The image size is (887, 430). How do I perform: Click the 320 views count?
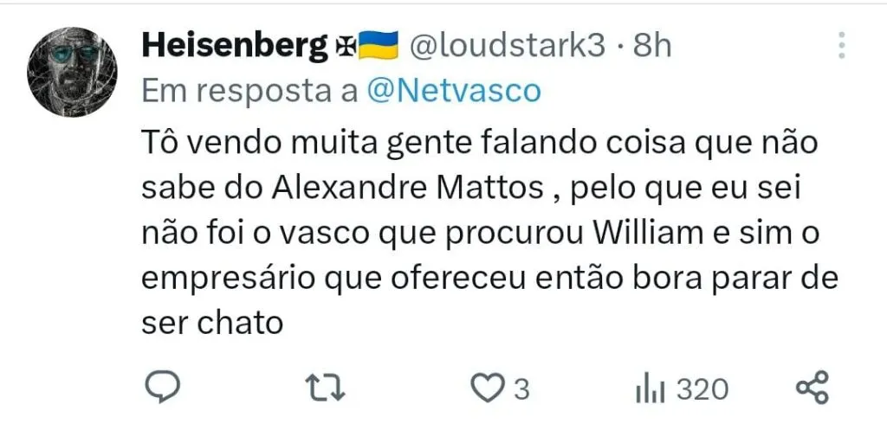coord(702,390)
